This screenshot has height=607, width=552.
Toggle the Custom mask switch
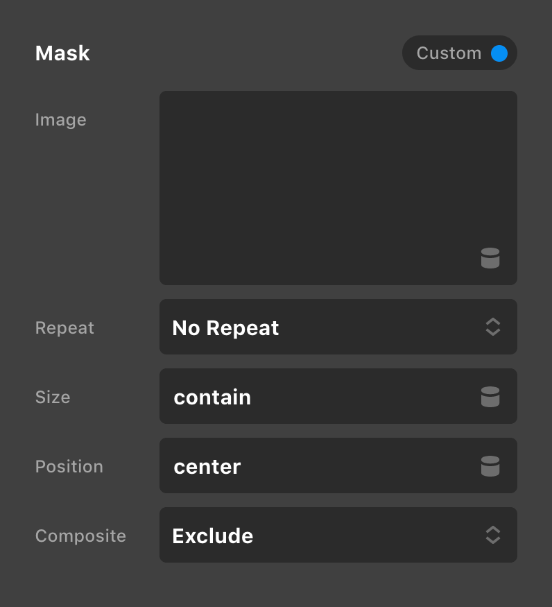pyautogui.click(x=460, y=53)
